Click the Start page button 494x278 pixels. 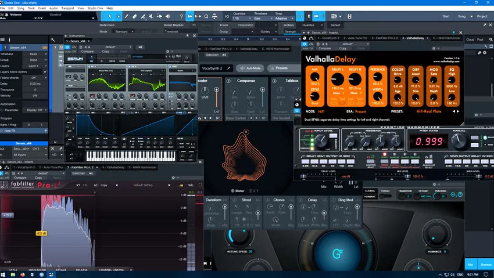click(x=446, y=16)
